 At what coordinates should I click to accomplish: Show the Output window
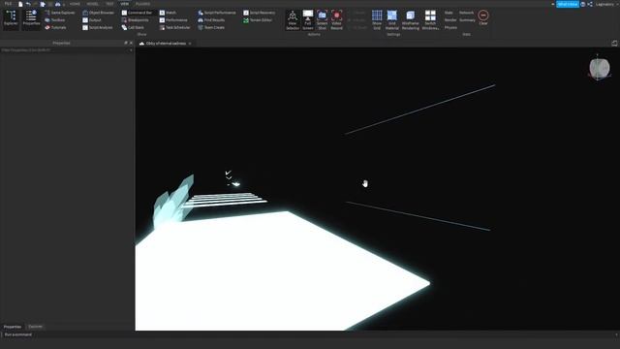coord(92,20)
